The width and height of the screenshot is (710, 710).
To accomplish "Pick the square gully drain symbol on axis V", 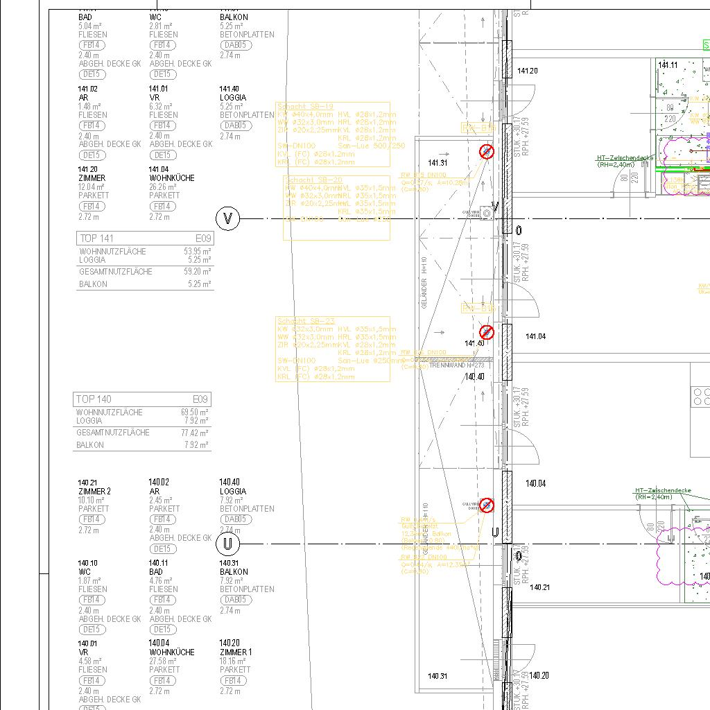I will (487, 214).
